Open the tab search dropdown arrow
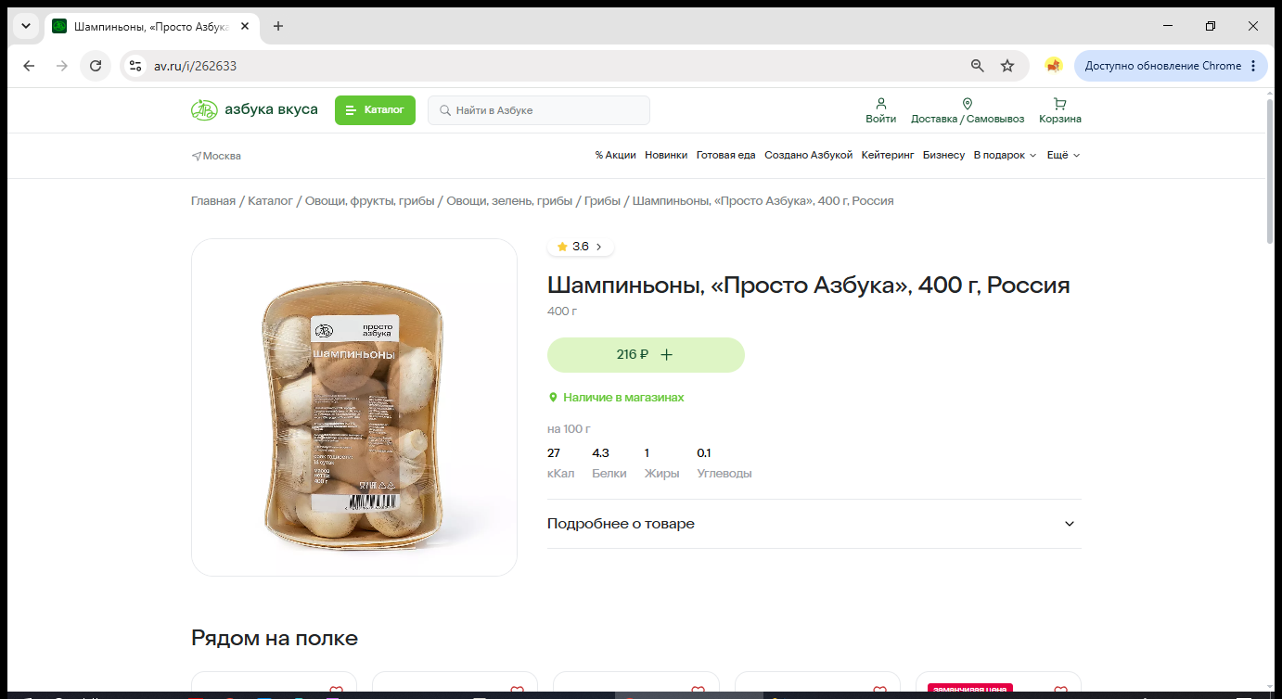The height and width of the screenshot is (699, 1282). tap(26, 26)
